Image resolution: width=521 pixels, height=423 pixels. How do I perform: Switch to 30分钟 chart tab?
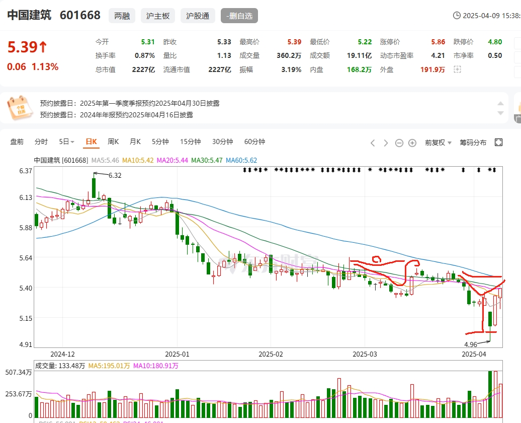223,142
